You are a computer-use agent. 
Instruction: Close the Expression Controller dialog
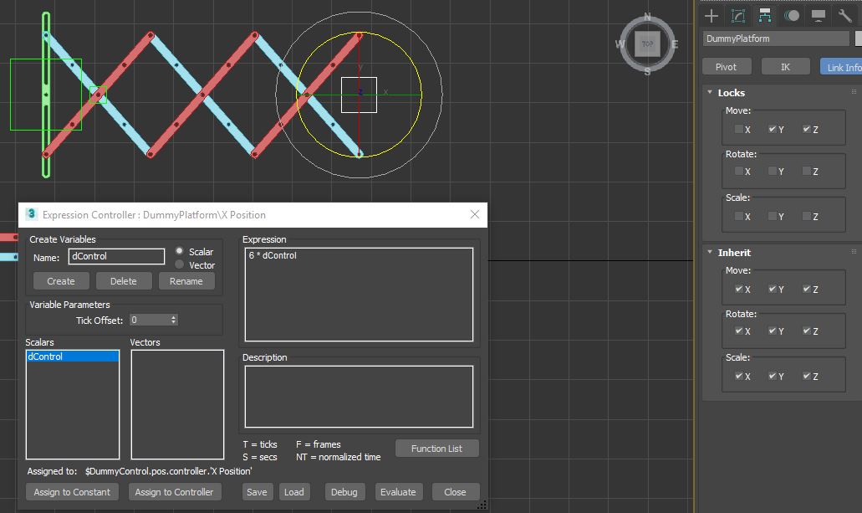[475, 215]
